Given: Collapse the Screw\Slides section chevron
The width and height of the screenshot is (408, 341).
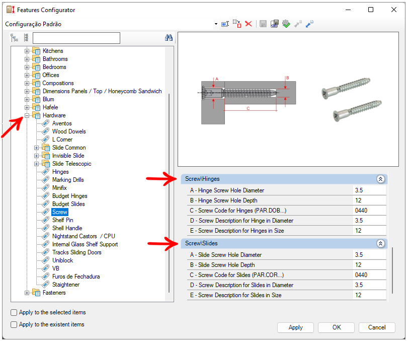Looking at the screenshot, I should (380, 244).
